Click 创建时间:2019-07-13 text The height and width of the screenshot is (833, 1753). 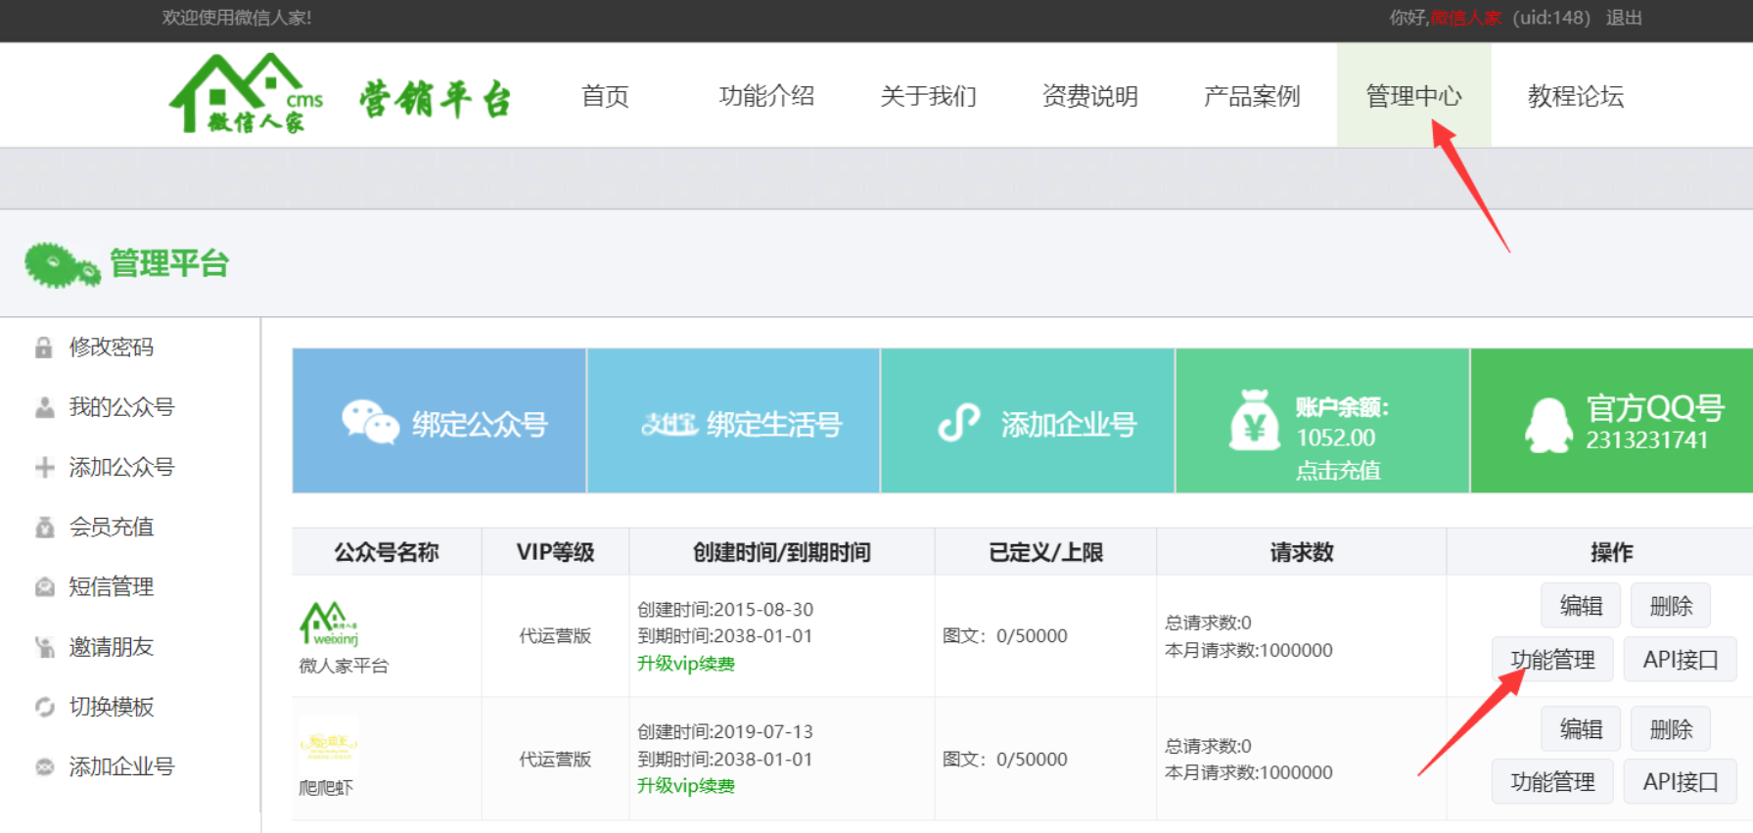pyautogui.click(x=725, y=732)
